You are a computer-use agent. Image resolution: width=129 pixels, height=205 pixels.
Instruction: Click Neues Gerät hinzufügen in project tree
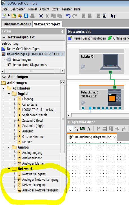(23, 49)
